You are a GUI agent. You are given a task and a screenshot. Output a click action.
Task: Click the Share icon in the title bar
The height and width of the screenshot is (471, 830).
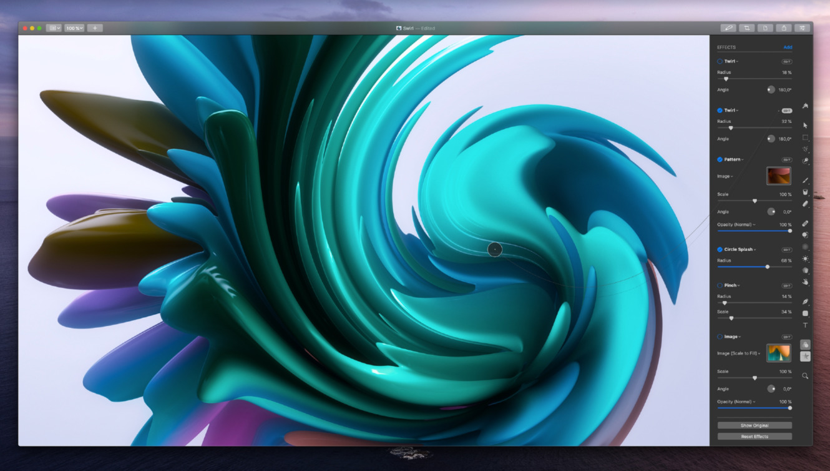tap(784, 28)
